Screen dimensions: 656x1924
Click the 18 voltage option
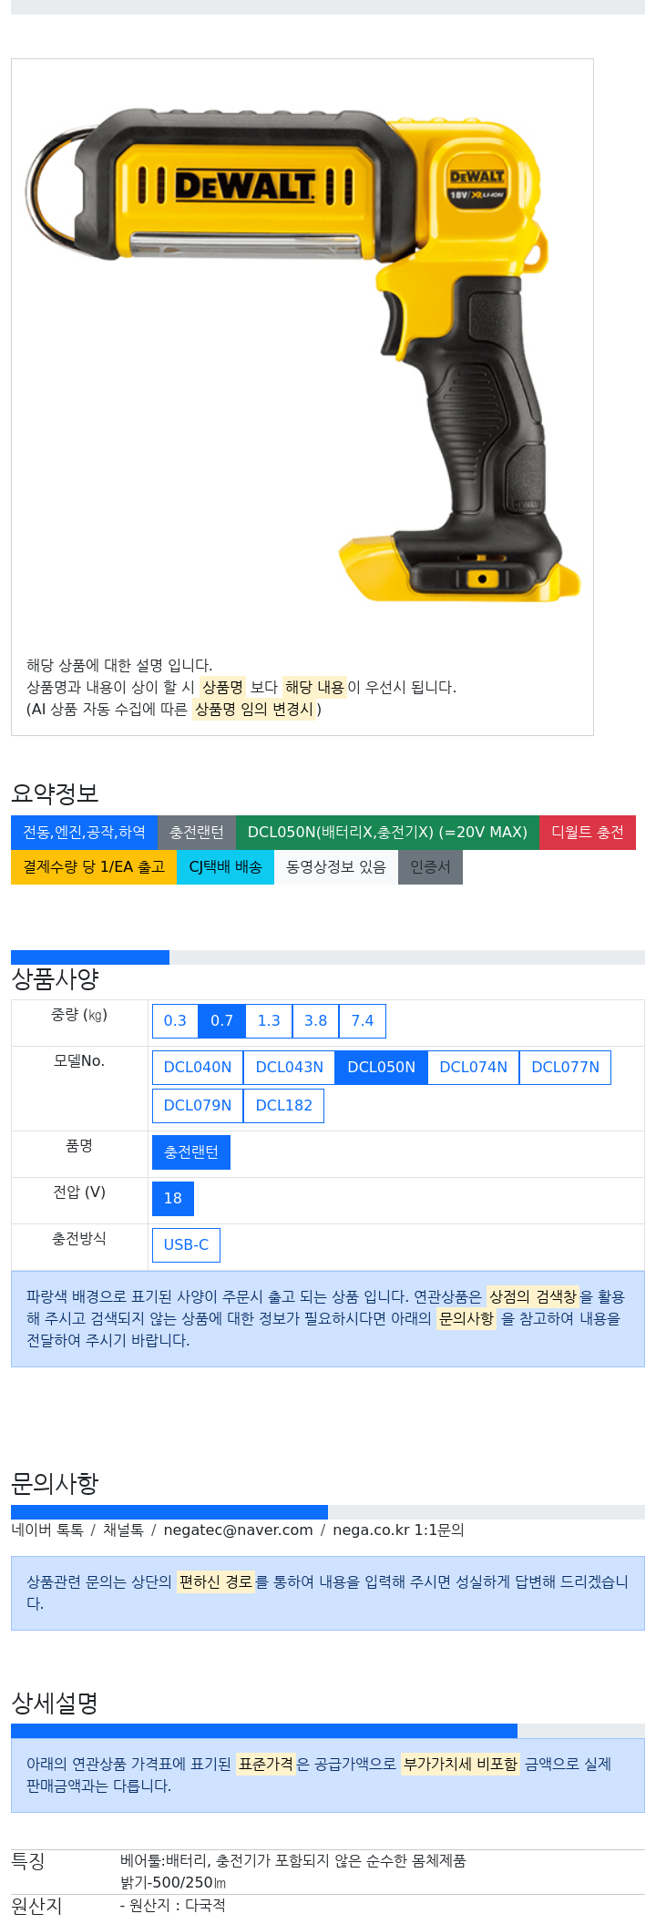coord(173,1199)
